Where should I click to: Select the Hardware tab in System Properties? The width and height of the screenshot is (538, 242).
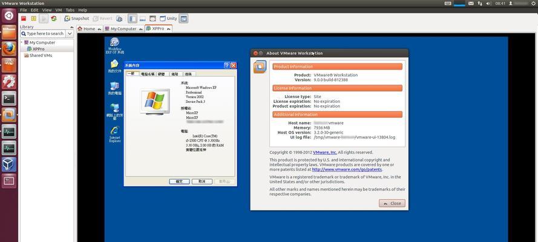pyautogui.click(x=161, y=74)
